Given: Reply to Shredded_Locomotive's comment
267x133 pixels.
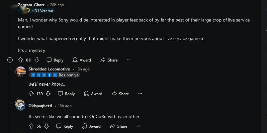Looking at the screenshot, I should (66, 94).
